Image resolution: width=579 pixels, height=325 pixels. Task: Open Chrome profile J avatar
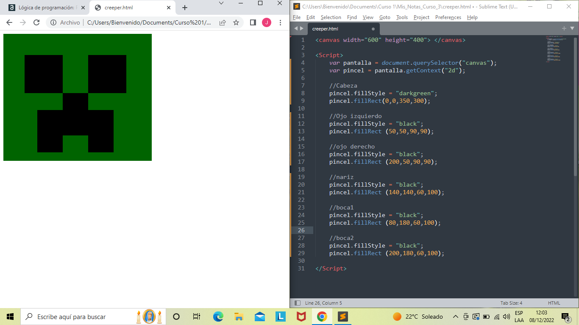point(267,22)
